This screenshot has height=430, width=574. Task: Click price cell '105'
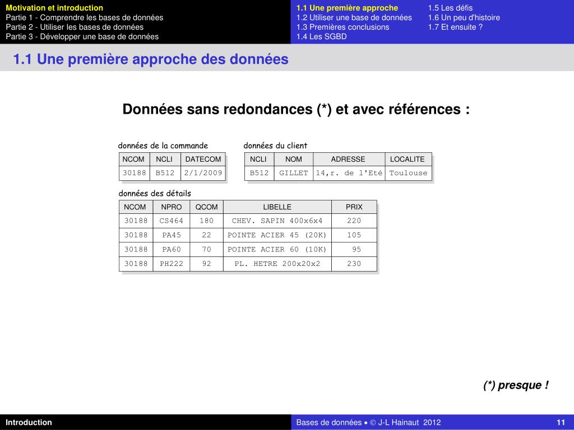pos(354,235)
